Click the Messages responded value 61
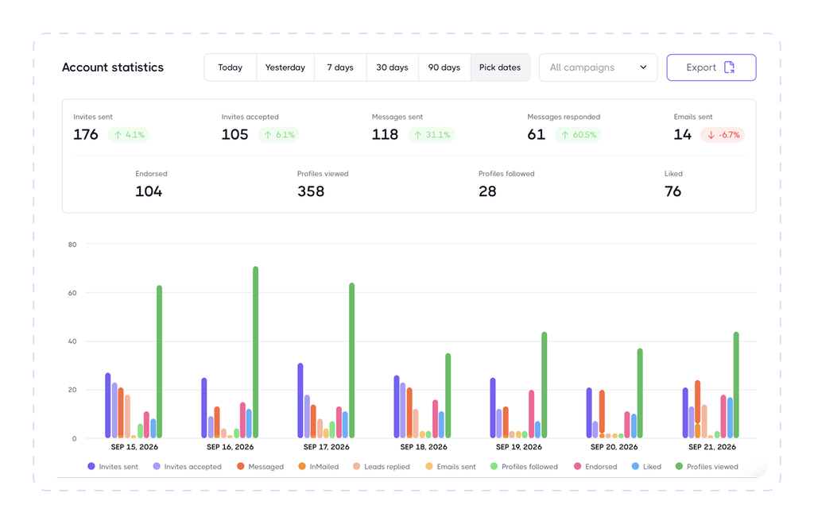This screenshot has width=814, height=524. [x=537, y=135]
